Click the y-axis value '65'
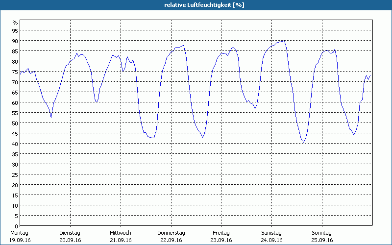 (x=15, y=92)
